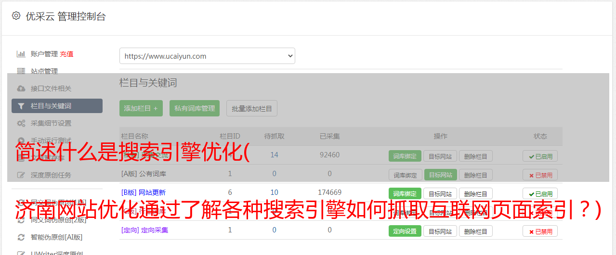The image size is (616, 255).
Task: Click 目标网站 in the 92460 row
Action: click(x=440, y=156)
